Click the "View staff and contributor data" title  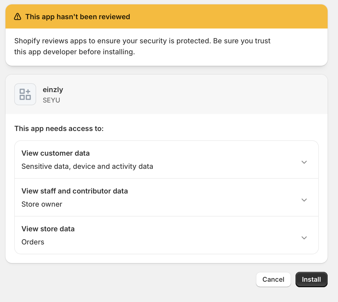point(75,191)
